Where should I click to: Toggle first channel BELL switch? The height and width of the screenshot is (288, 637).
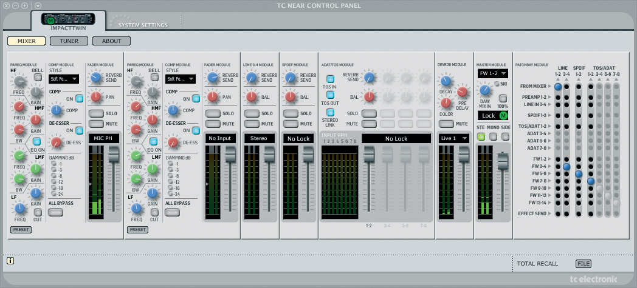pyautogui.click(x=38, y=77)
